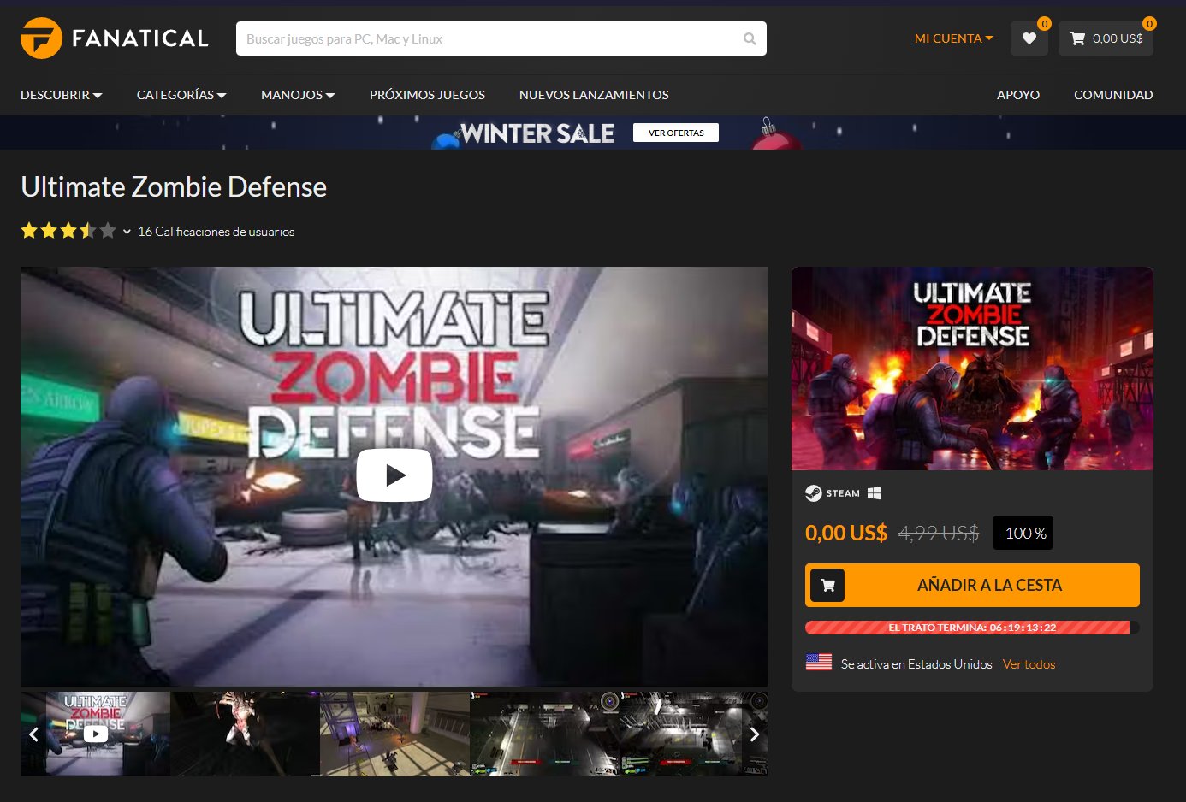This screenshot has width=1186, height=802.
Task: Click the -100 % discount badge
Action: pos(1023,533)
